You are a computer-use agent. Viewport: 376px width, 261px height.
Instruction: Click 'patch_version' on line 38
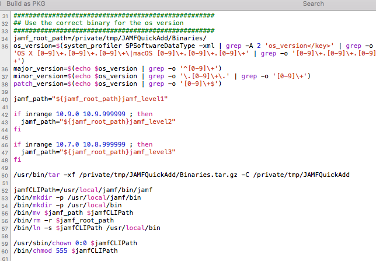point(39,83)
